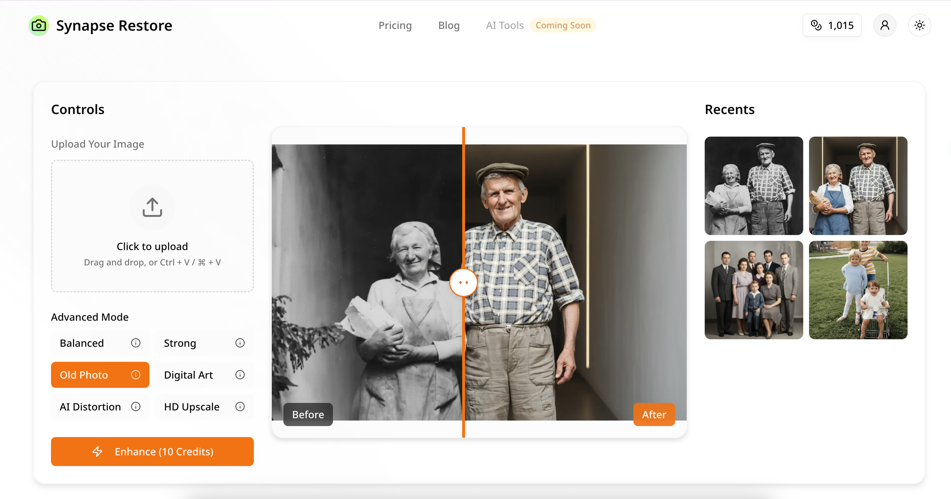Click the Synapse Restore camera logo
This screenshot has width=951, height=499.
pos(39,25)
